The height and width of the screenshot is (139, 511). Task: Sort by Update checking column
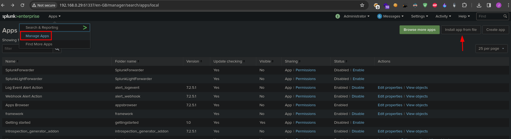(229, 61)
